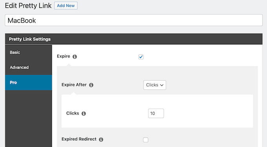
Task: Click the Add New button
Action: click(x=66, y=5)
